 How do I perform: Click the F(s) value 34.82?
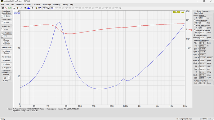pos(203,46)
